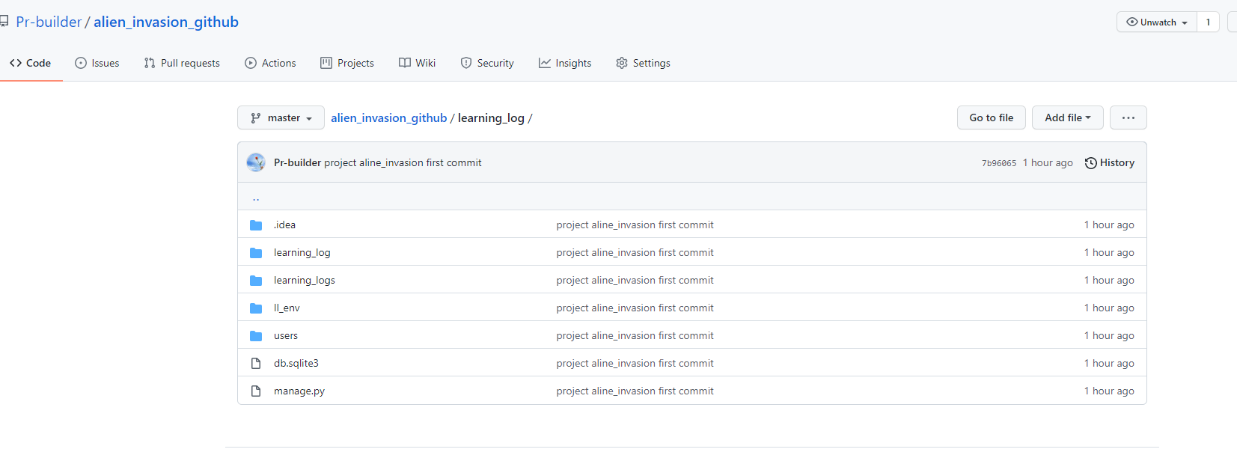This screenshot has width=1237, height=458.
Task: Click '1 hour ago' in manage.py row
Action: pos(1109,391)
